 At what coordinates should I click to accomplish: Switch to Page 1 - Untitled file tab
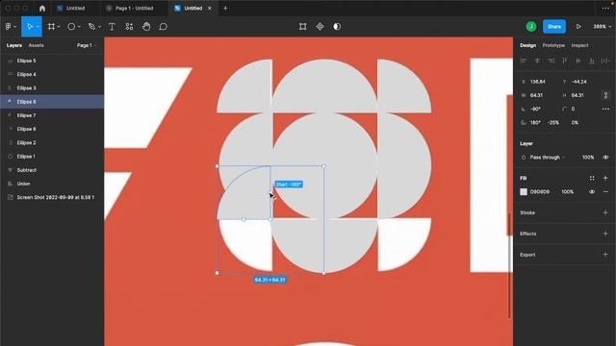(135, 9)
